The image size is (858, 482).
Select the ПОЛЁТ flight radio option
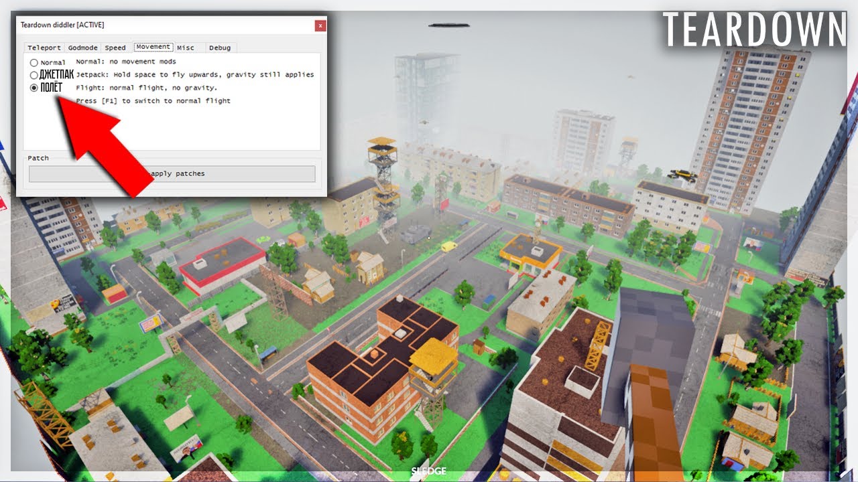[x=34, y=88]
